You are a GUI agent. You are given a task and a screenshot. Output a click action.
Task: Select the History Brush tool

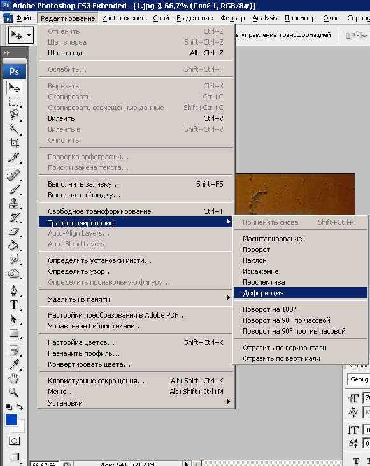point(14,217)
